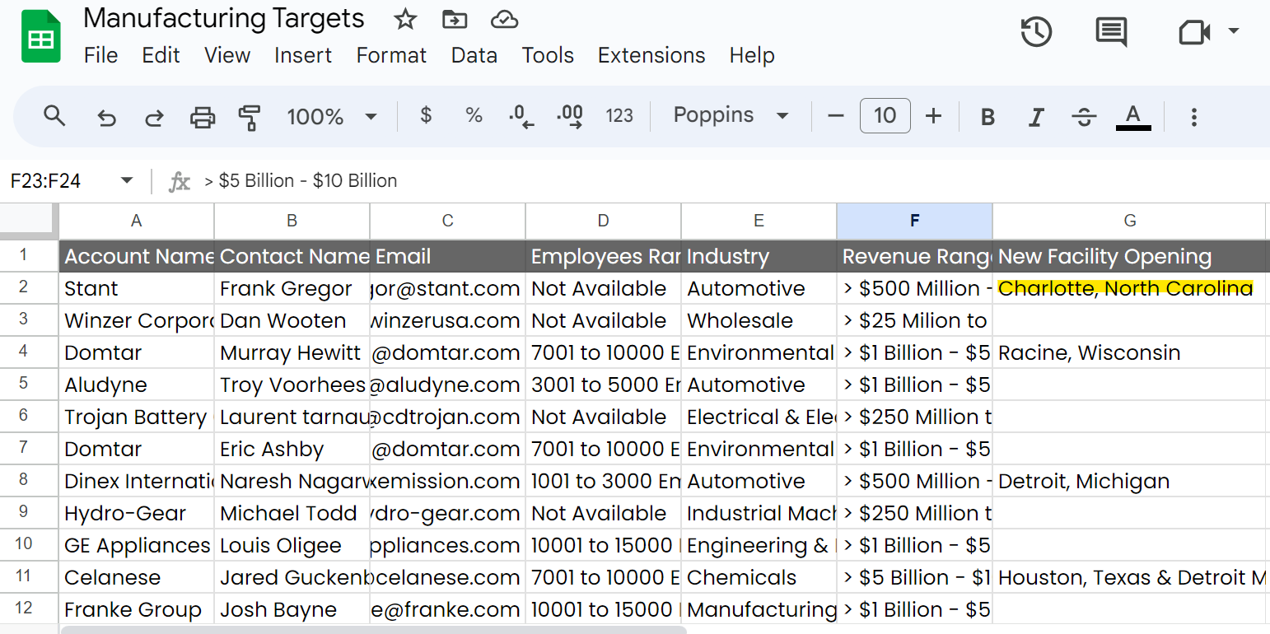
Task: Open the Poppins font dropdown
Action: tap(731, 115)
